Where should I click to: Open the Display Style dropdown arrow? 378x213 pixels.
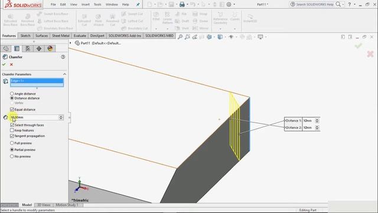pyautogui.click(x=225, y=37)
